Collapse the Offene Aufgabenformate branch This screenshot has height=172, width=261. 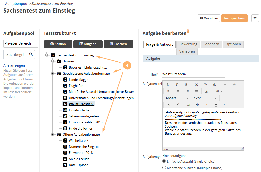pyautogui.click(x=52, y=134)
